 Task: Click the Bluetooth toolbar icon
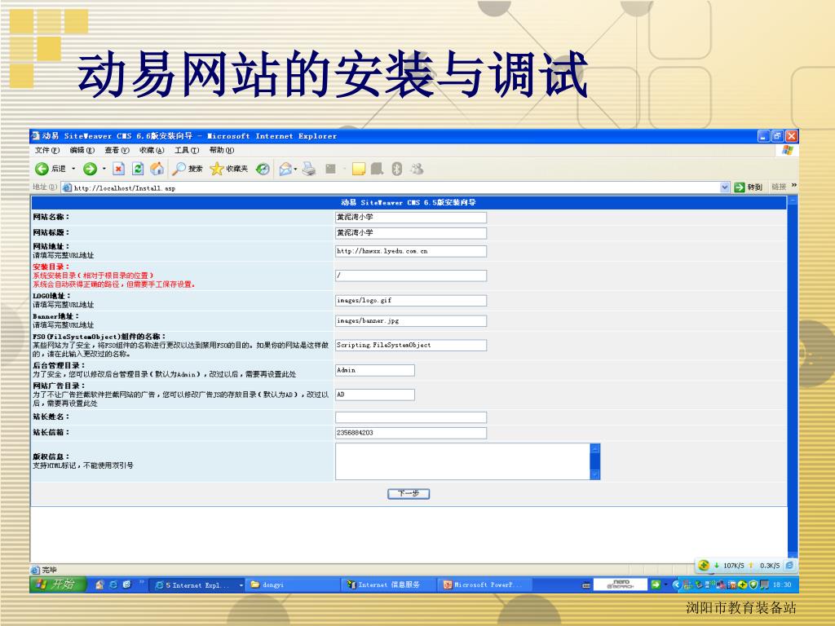pyautogui.click(x=397, y=169)
